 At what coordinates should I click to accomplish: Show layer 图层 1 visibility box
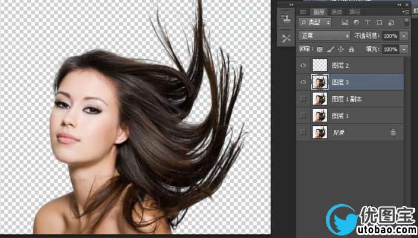click(304, 116)
